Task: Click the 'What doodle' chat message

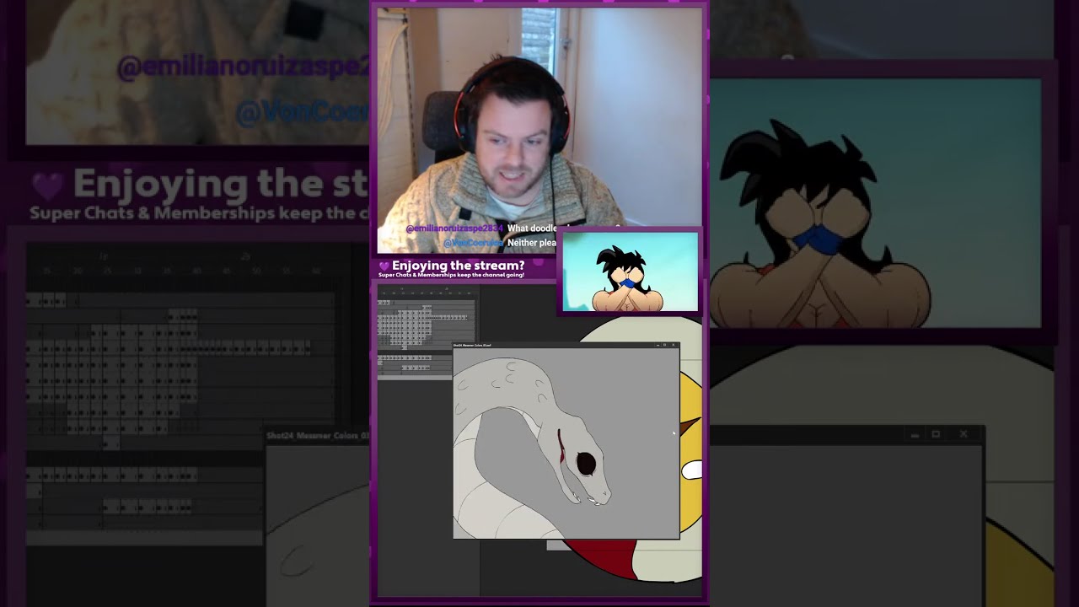Action: 532,228
